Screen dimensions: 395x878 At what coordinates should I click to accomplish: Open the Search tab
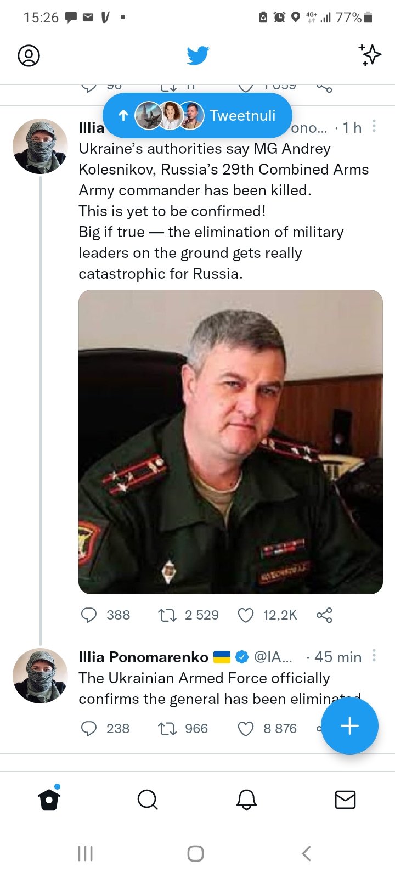coord(147,800)
